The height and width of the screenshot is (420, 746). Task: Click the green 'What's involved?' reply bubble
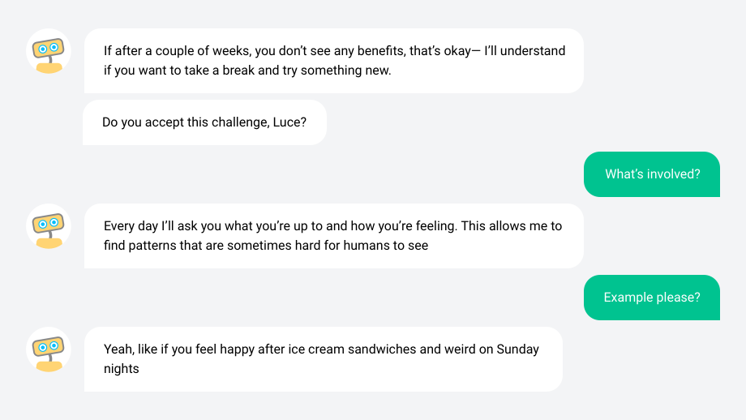click(652, 174)
